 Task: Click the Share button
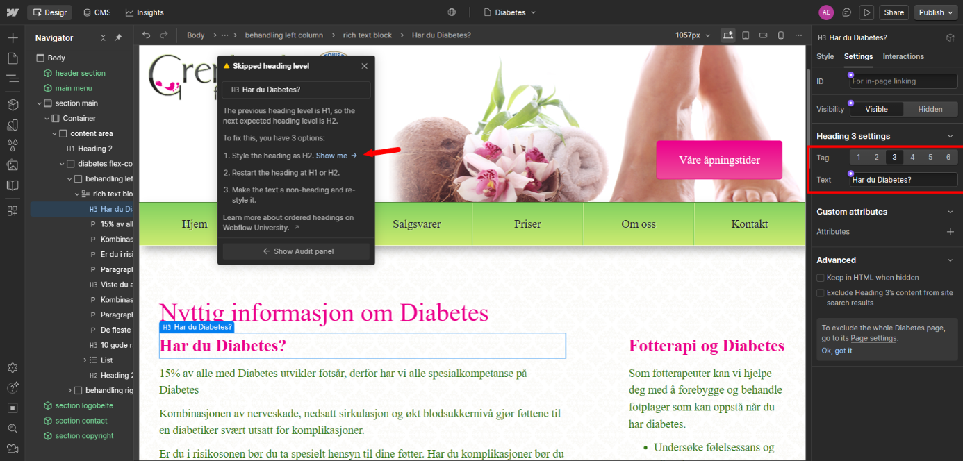point(894,12)
